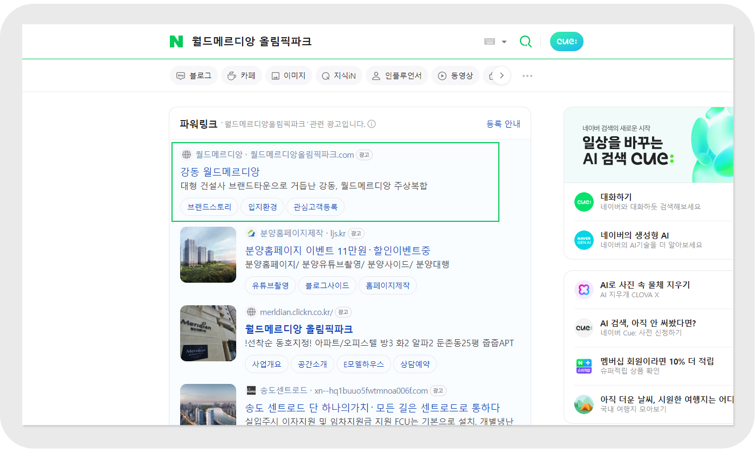Click globe icon beside merldian.clickn.co.kr

tap(251, 312)
